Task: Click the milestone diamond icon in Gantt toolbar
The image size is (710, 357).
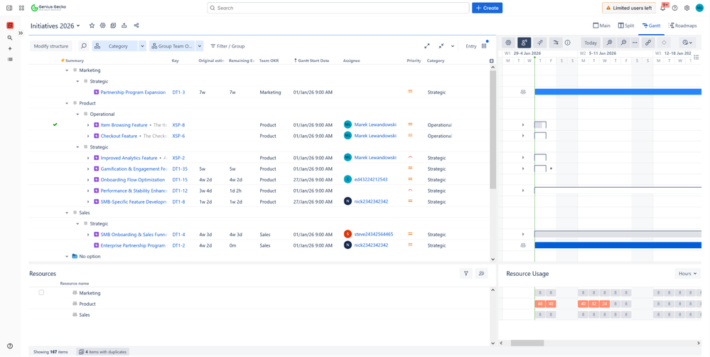Action: click(664, 43)
